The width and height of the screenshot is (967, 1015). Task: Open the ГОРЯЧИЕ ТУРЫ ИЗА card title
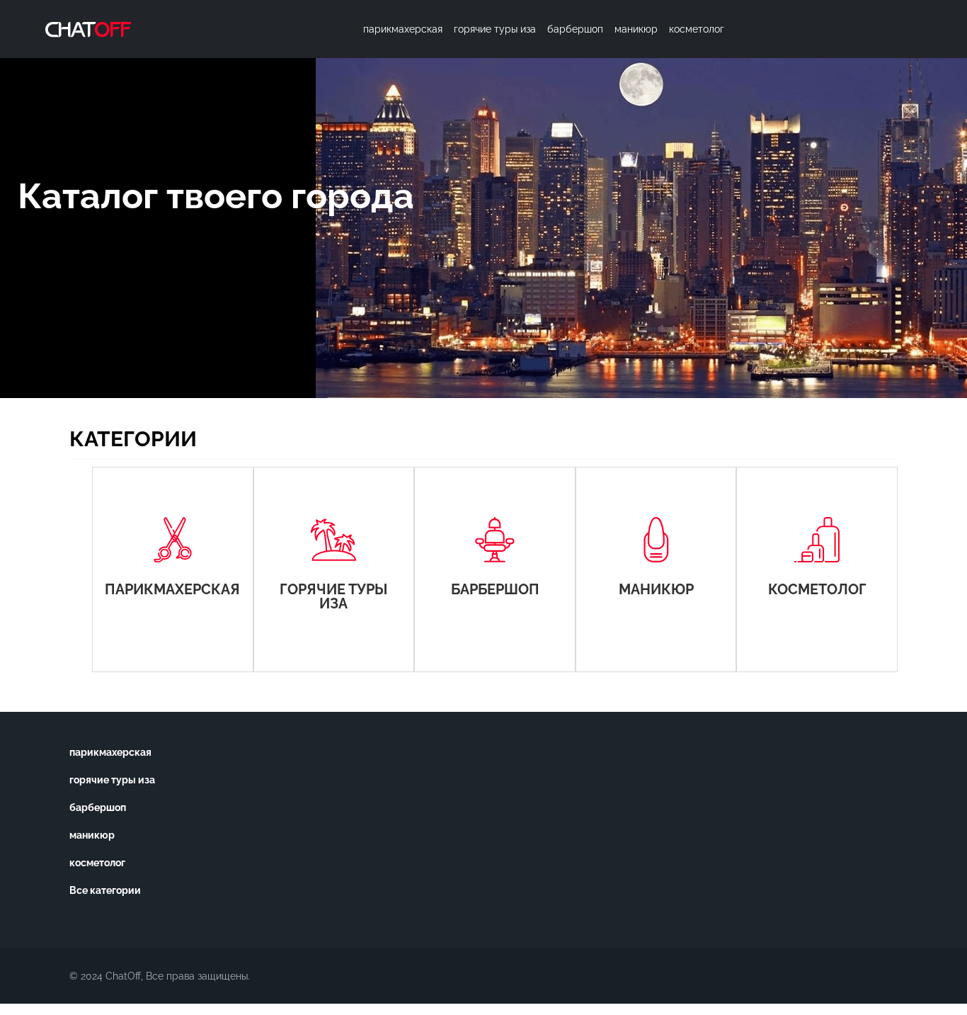333,596
